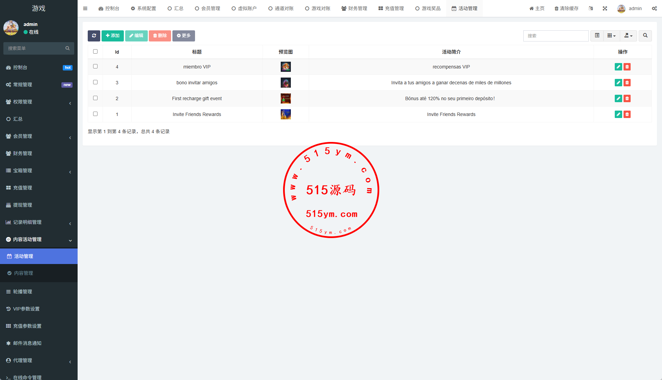Click the 清除缓存 link in header
The image size is (662, 380).
(567, 8)
